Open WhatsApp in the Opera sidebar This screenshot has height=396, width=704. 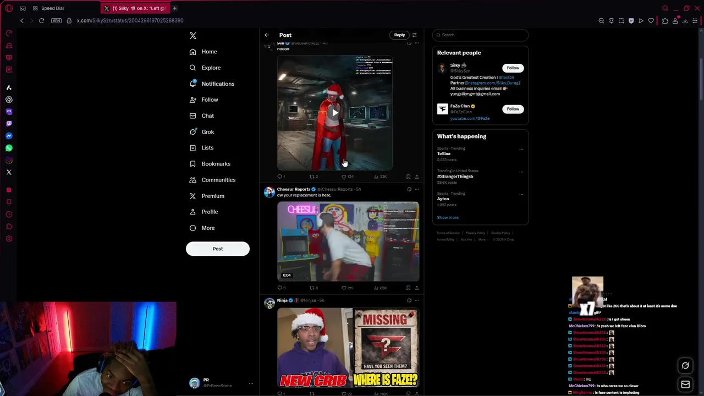click(x=9, y=148)
